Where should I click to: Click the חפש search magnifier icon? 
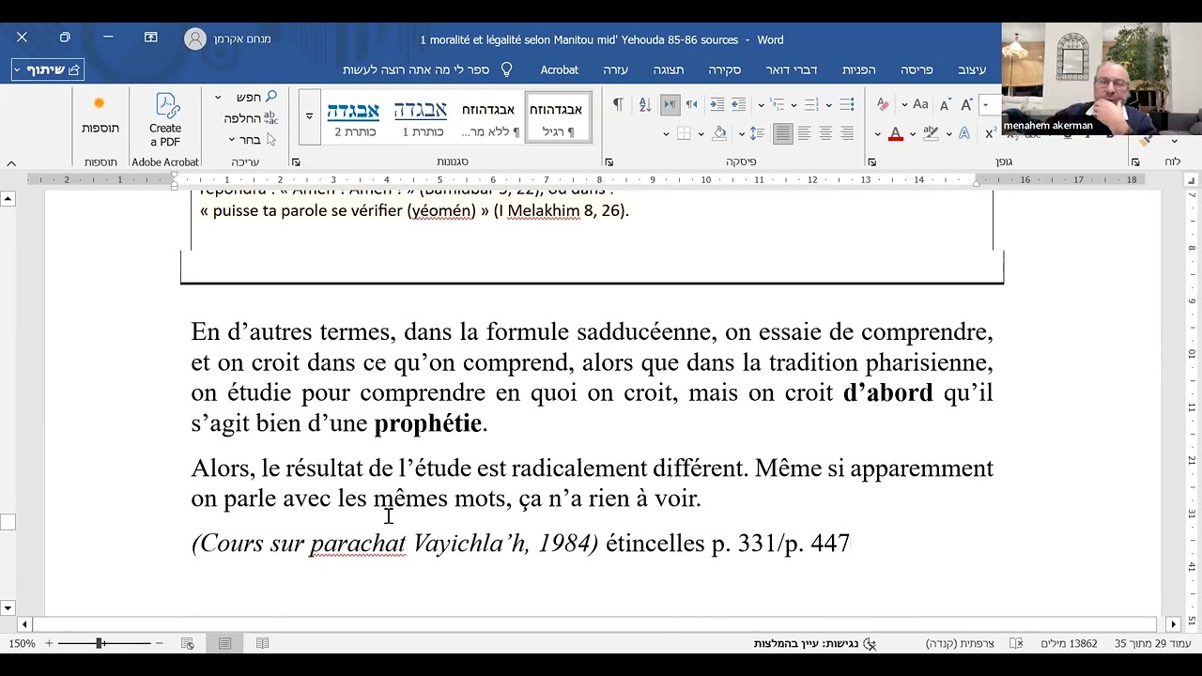tap(271, 97)
